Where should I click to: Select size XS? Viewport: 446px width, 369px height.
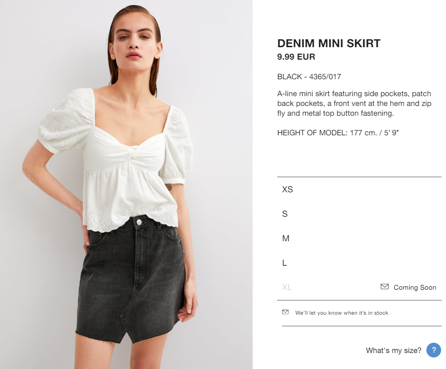359,190
